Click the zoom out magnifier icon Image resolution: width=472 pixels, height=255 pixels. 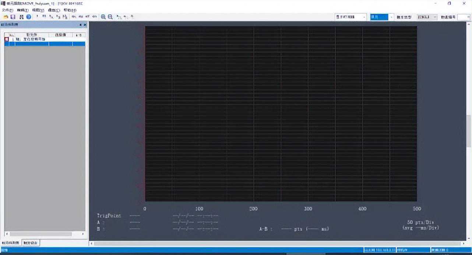pos(110,17)
